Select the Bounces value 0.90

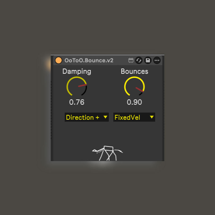click(x=134, y=102)
